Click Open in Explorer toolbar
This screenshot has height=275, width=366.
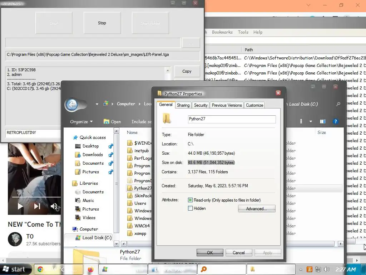click(112, 122)
